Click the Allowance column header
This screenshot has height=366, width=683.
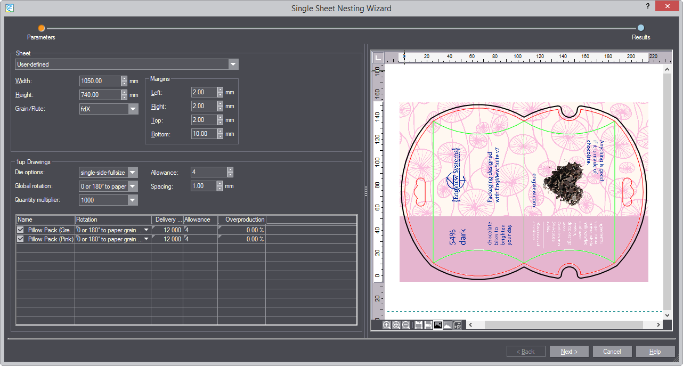click(x=200, y=219)
